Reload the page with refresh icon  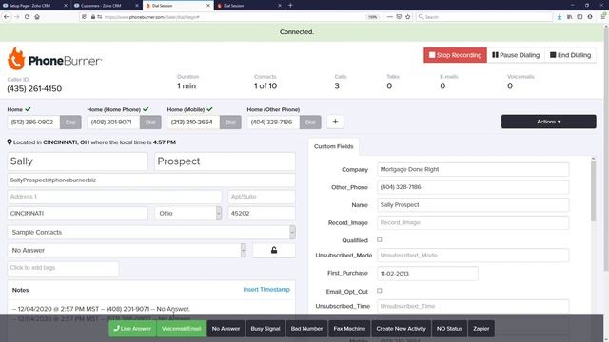coord(27,17)
